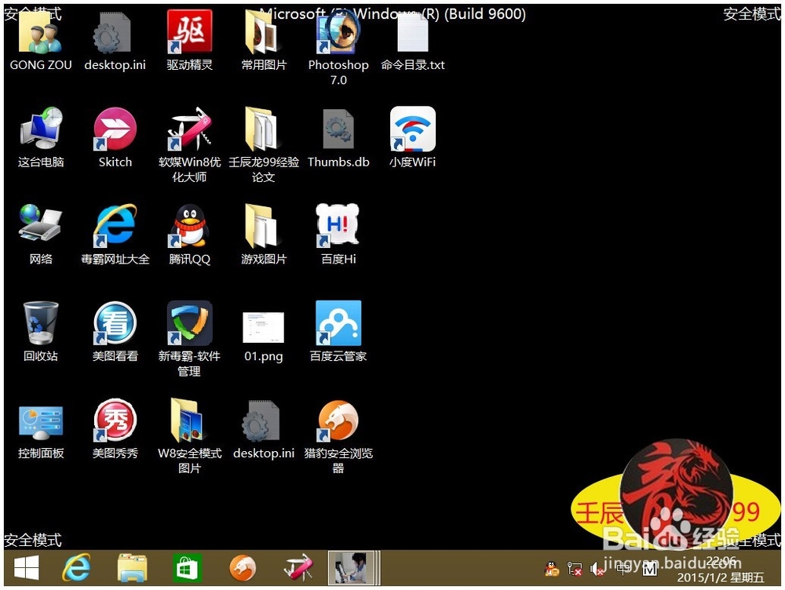Select the open window thumbnail on the taskbar

(353, 567)
